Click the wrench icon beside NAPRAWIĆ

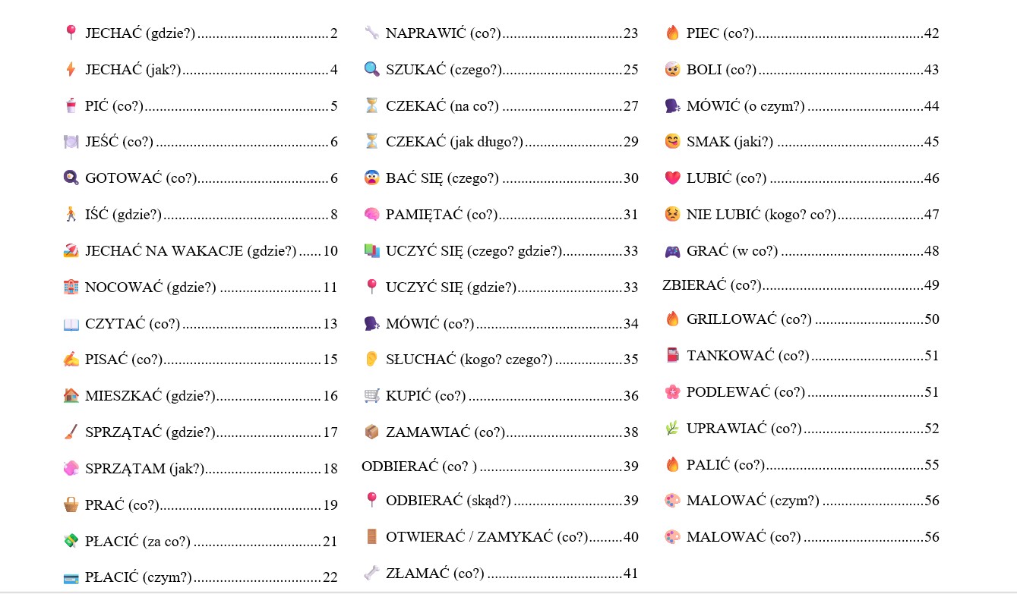click(x=371, y=33)
